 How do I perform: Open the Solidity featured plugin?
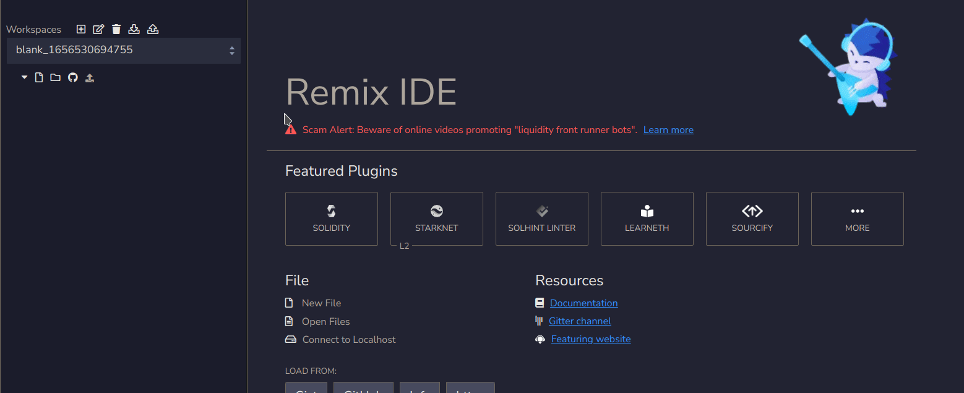click(x=332, y=218)
